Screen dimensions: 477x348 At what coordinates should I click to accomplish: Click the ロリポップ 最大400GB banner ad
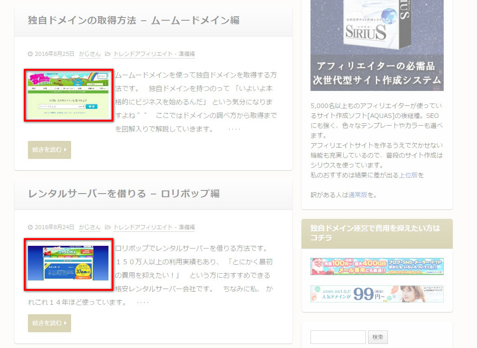(377, 267)
